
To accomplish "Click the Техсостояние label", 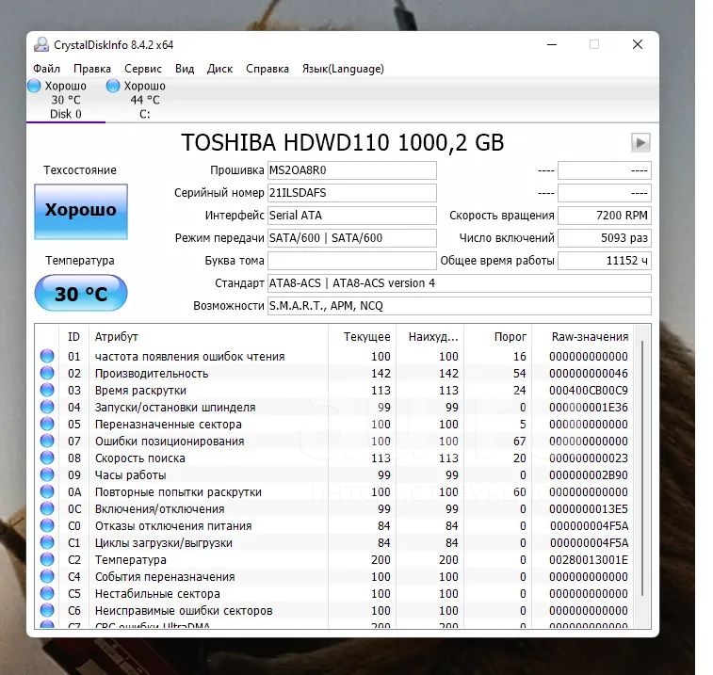I will pyautogui.click(x=80, y=170).
